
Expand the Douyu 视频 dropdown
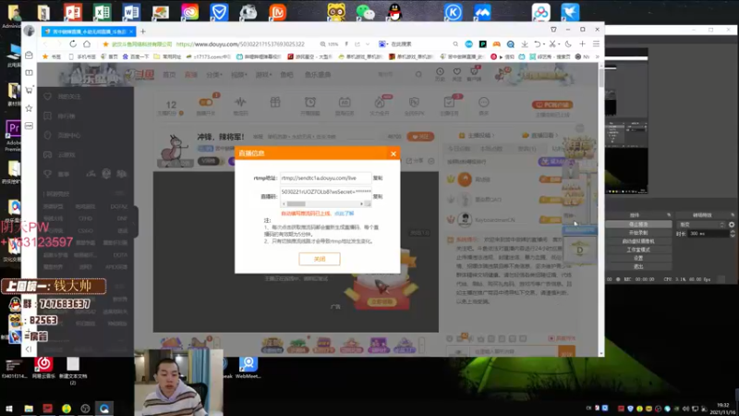tap(239, 75)
